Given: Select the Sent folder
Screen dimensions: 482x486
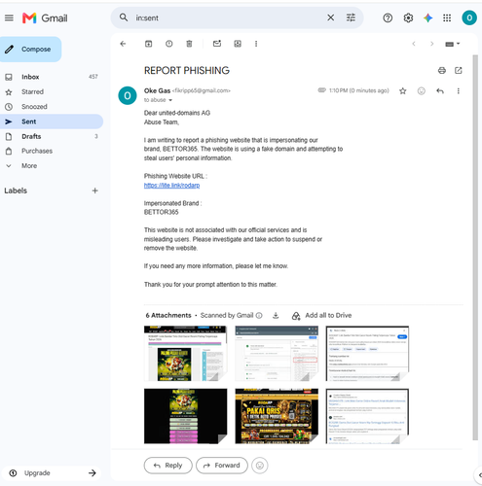Looking at the screenshot, I should [x=52, y=121].
